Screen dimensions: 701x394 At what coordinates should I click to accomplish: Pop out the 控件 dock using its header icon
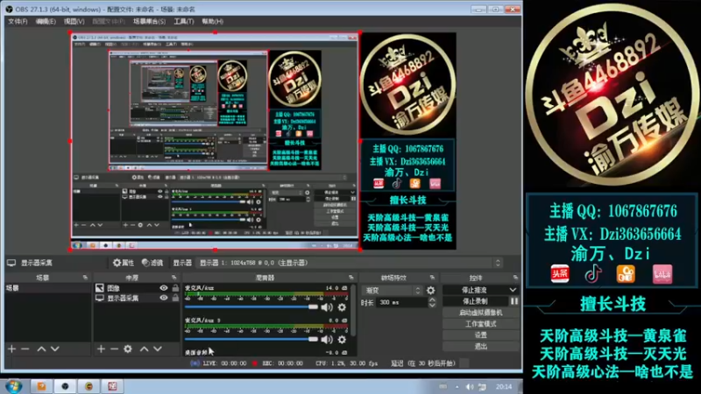point(515,278)
